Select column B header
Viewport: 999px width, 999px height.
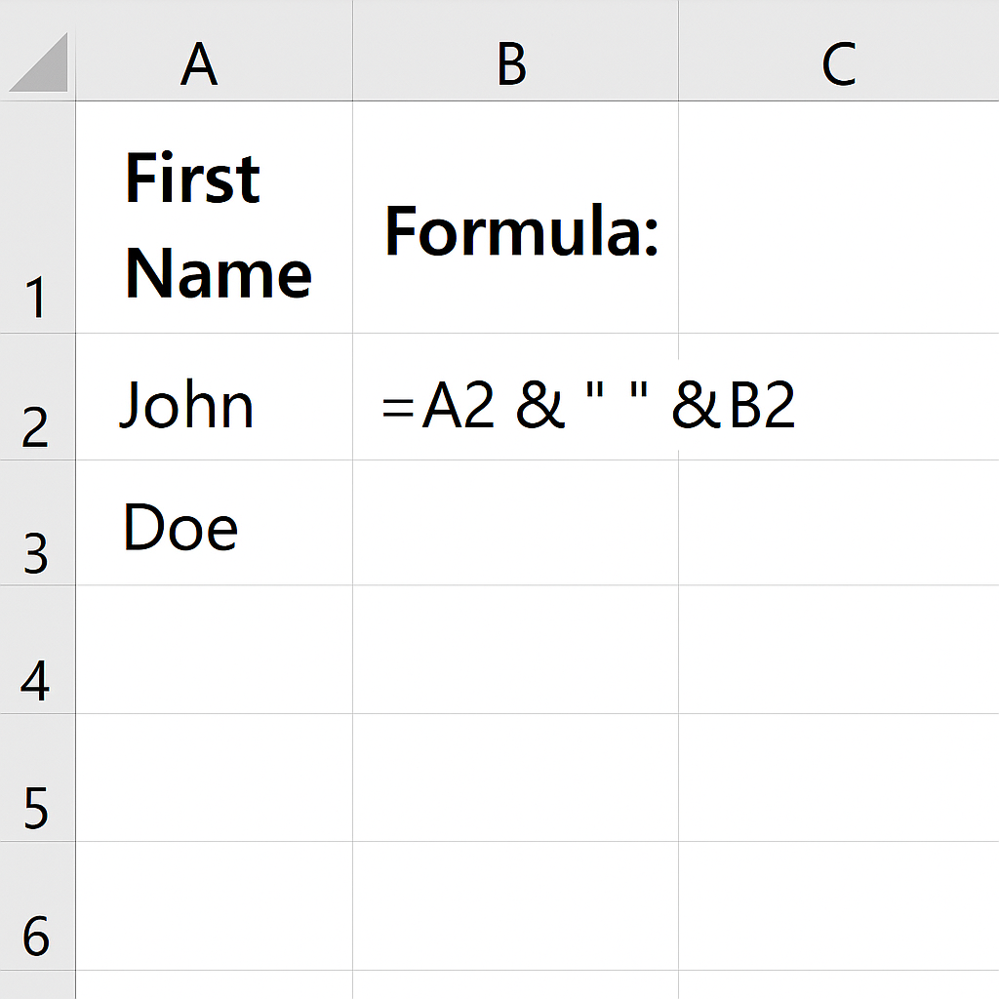(515, 51)
